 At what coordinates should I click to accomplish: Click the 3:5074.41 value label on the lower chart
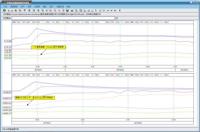[7, 103]
